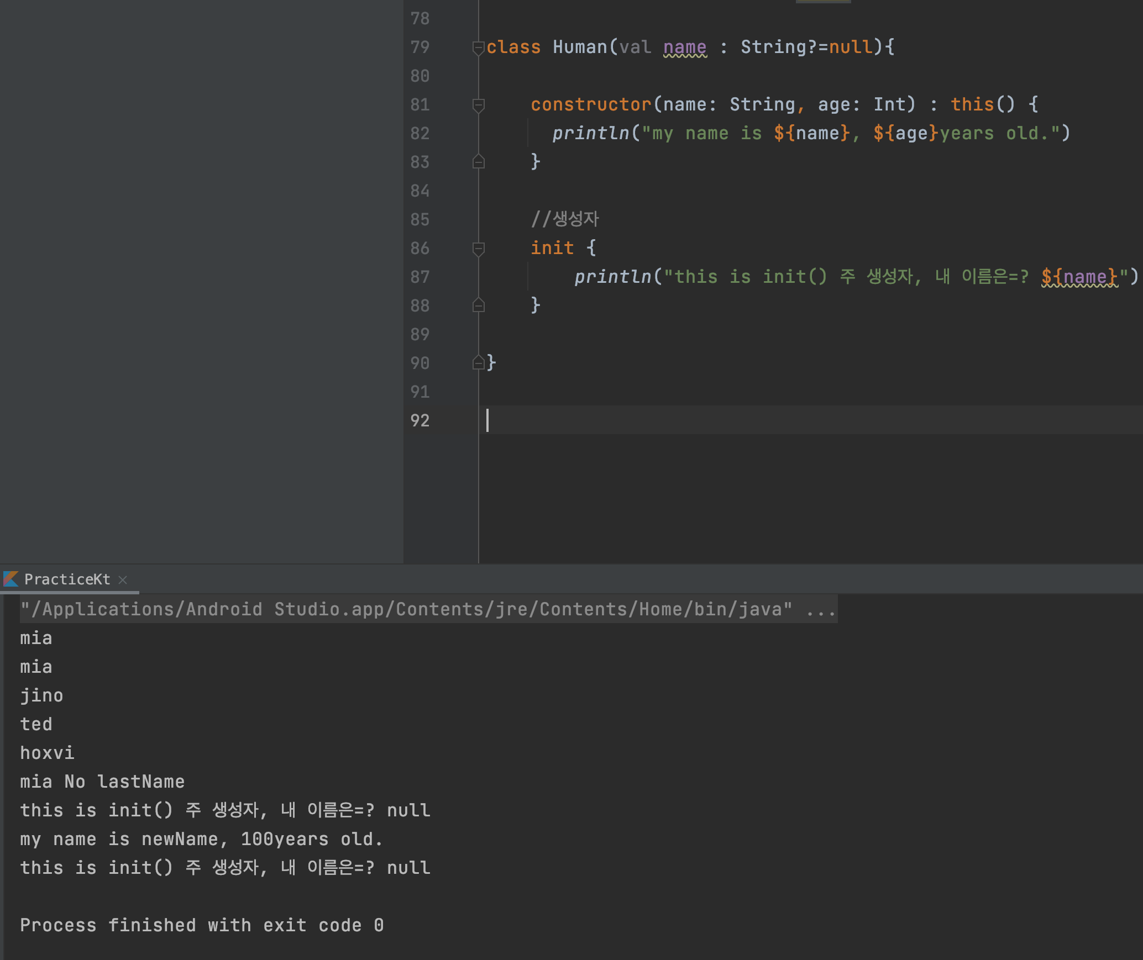Collapse the Human class fold marker
This screenshot has height=960, width=1143.
click(479, 49)
